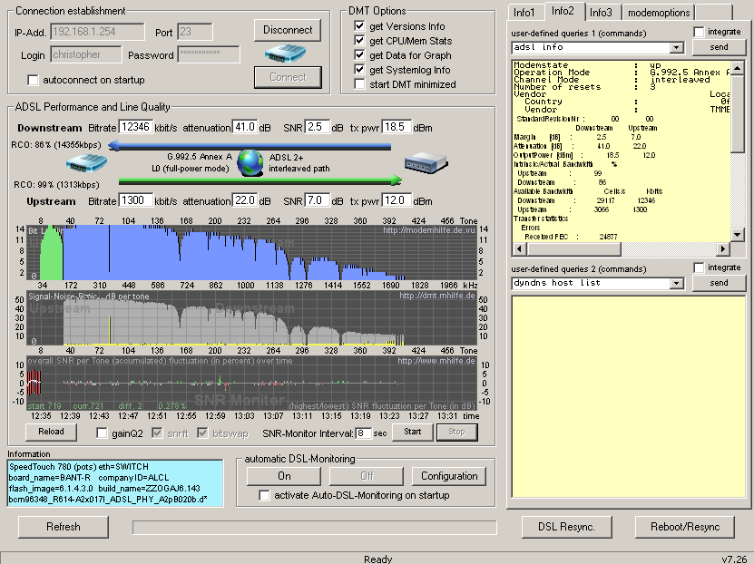Click the grey router icon on the right

[425, 163]
